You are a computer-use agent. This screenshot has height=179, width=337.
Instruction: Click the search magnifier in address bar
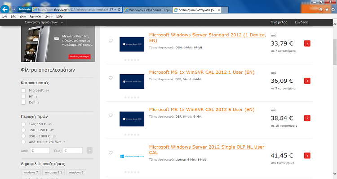tap(111, 9)
